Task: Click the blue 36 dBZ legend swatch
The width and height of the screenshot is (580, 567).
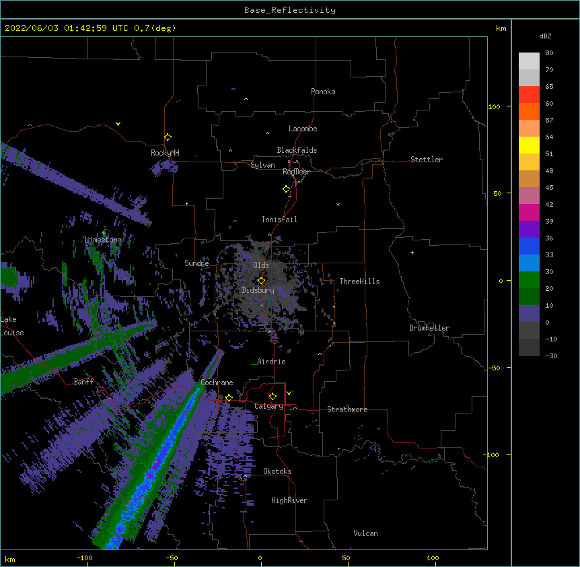Action: pyautogui.click(x=529, y=246)
